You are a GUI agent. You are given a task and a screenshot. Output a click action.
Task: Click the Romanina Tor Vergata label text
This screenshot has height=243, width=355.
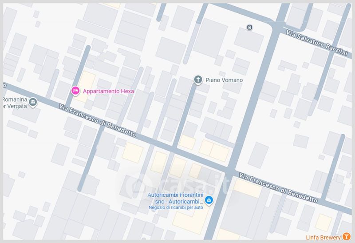coord(15,103)
